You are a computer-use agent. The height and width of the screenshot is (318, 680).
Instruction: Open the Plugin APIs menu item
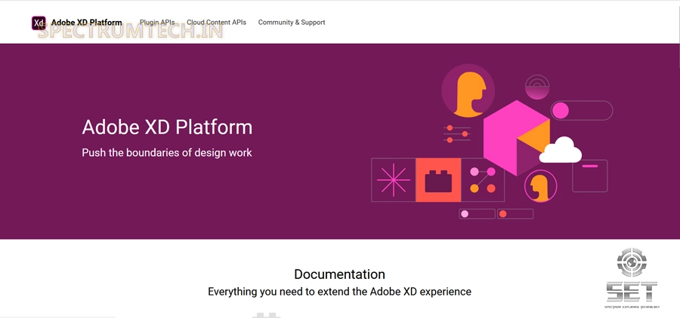[157, 23]
